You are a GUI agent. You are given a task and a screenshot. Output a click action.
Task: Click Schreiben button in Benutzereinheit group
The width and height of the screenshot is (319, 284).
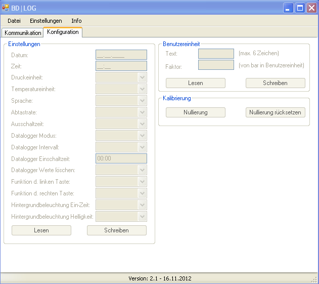point(275,83)
